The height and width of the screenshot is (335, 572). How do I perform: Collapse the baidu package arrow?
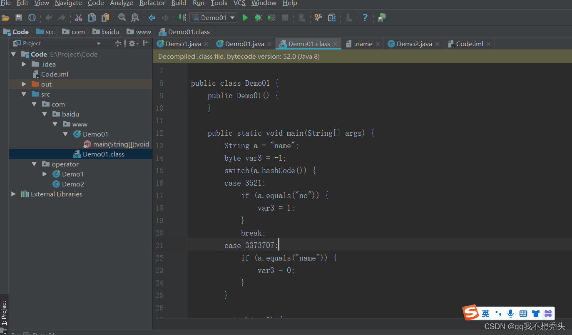click(x=45, y=114)
